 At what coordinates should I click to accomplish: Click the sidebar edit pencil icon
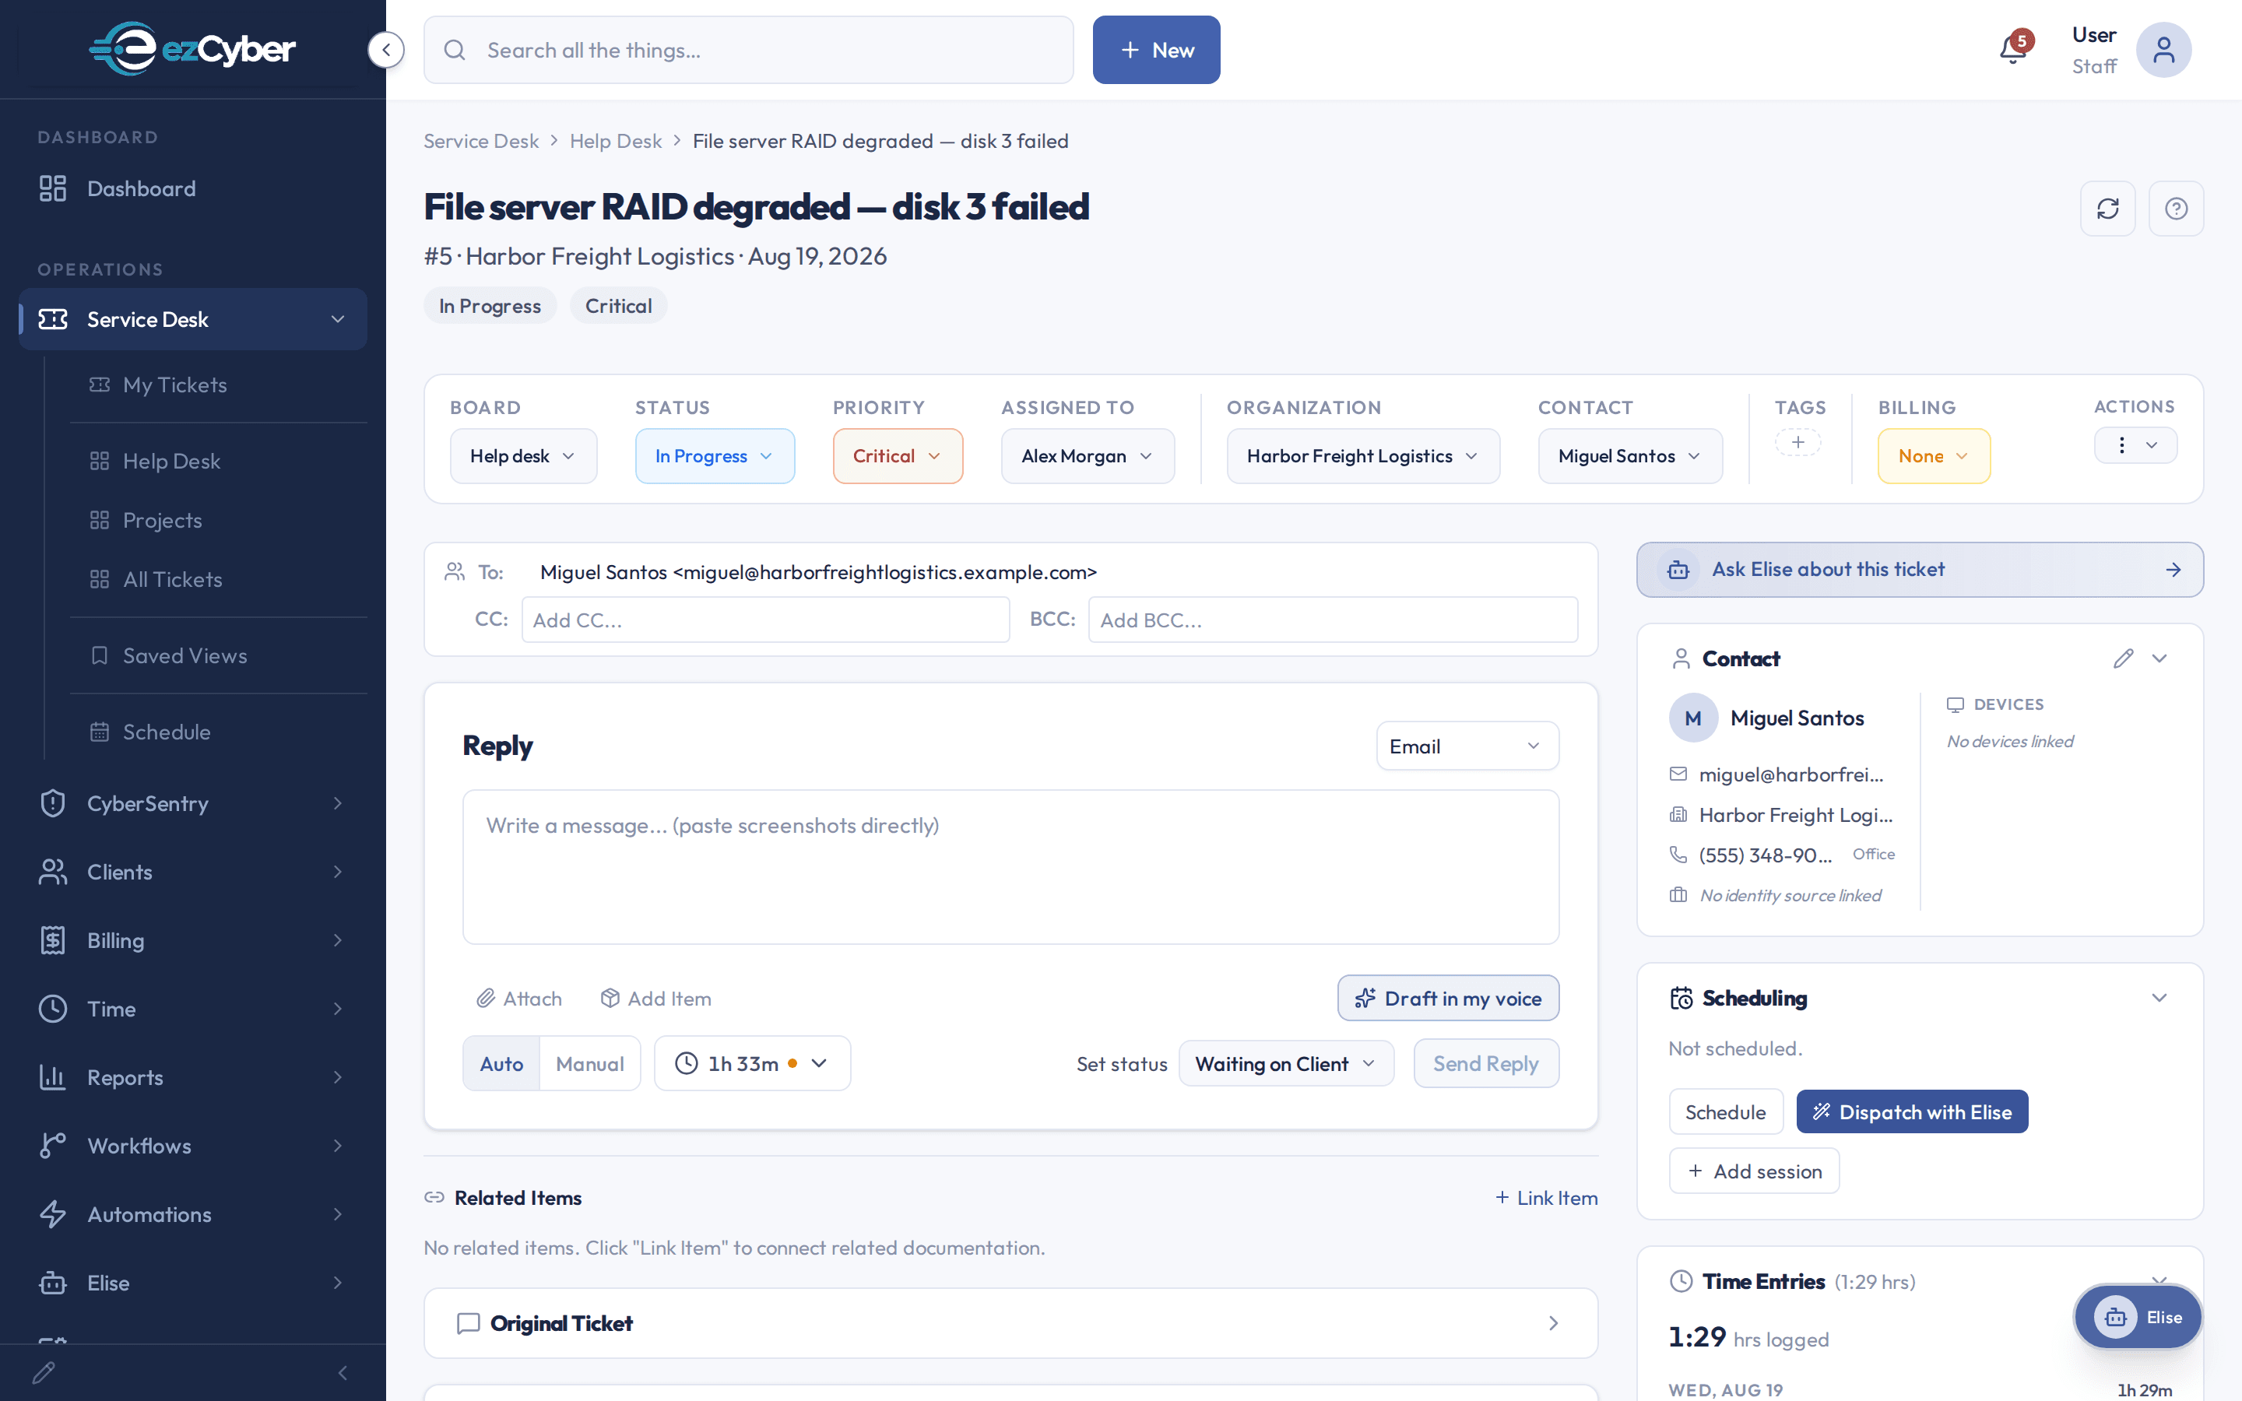tap(44, 1372)
